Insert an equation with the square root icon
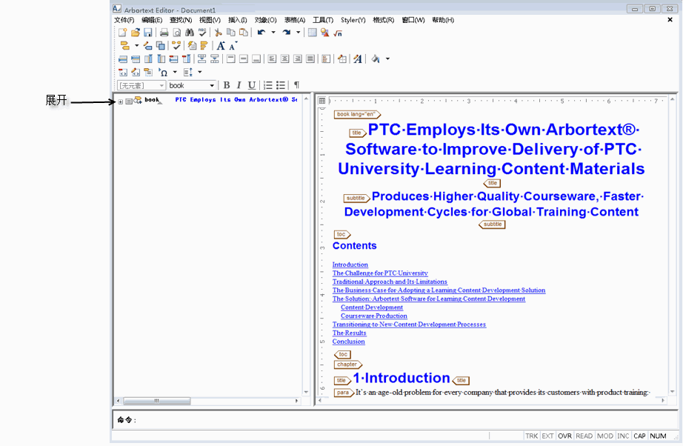 point(338,33)
